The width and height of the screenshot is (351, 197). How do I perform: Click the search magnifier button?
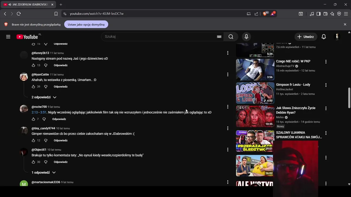pyautogui.click(x=231, y=37)
